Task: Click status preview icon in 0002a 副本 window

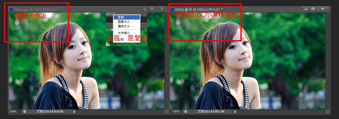Action: point(185,111)
